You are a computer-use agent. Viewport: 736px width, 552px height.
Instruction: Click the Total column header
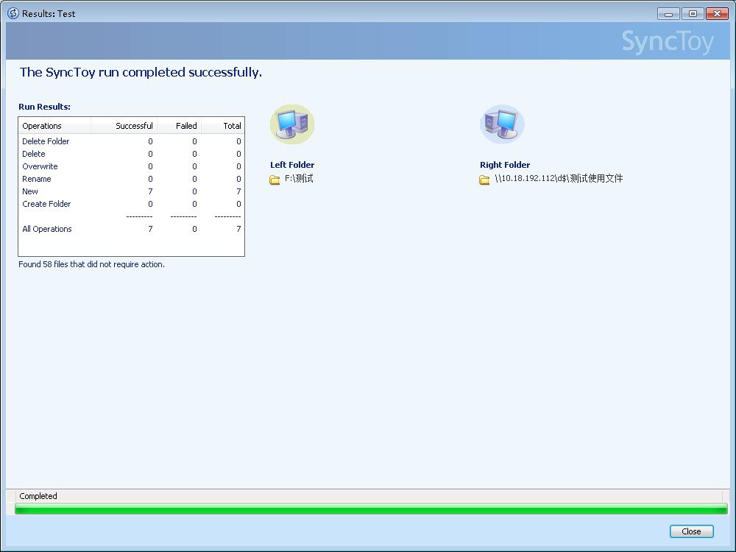[x=223, y=126]
